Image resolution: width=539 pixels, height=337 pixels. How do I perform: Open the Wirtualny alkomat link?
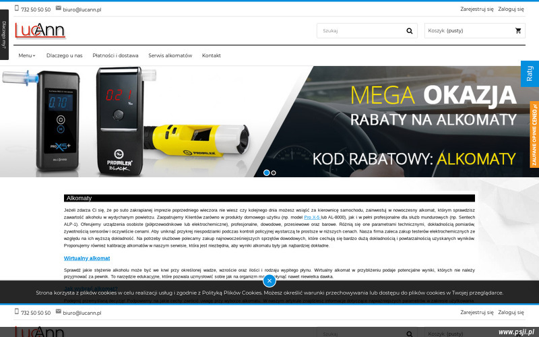click(87, 258)
